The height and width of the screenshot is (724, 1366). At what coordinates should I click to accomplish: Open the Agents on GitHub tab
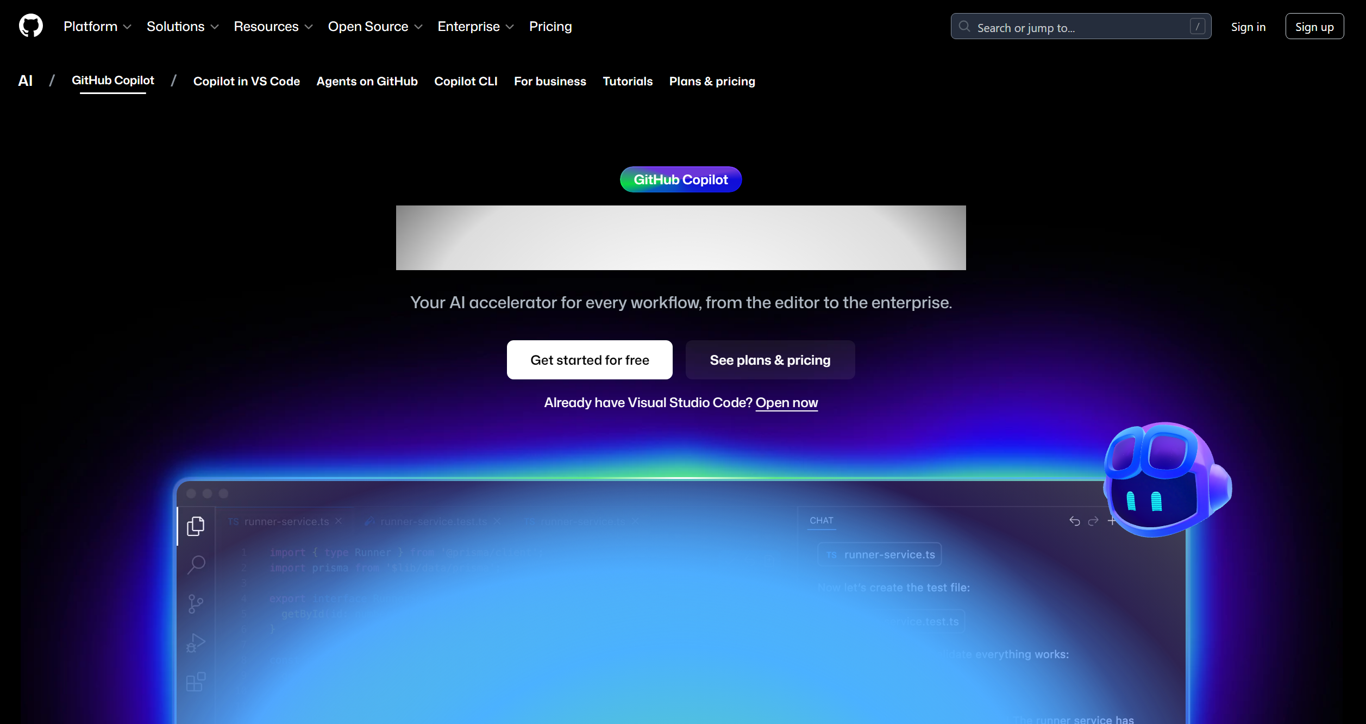[x=367, y=82]
